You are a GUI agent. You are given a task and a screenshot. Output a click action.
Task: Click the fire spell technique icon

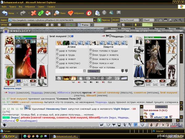point(66,78)
